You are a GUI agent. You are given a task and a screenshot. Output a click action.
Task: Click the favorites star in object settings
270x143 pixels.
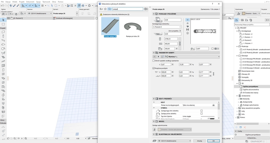[x=105, y=9]
